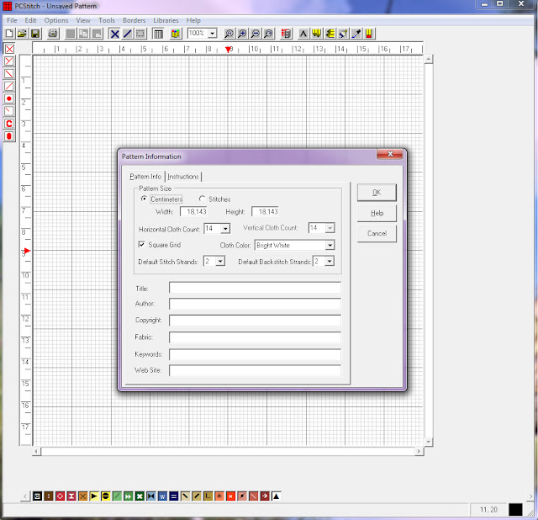Click the New pattern icon
The width and height of the screenshot is (538, 520).
point(9,34)
